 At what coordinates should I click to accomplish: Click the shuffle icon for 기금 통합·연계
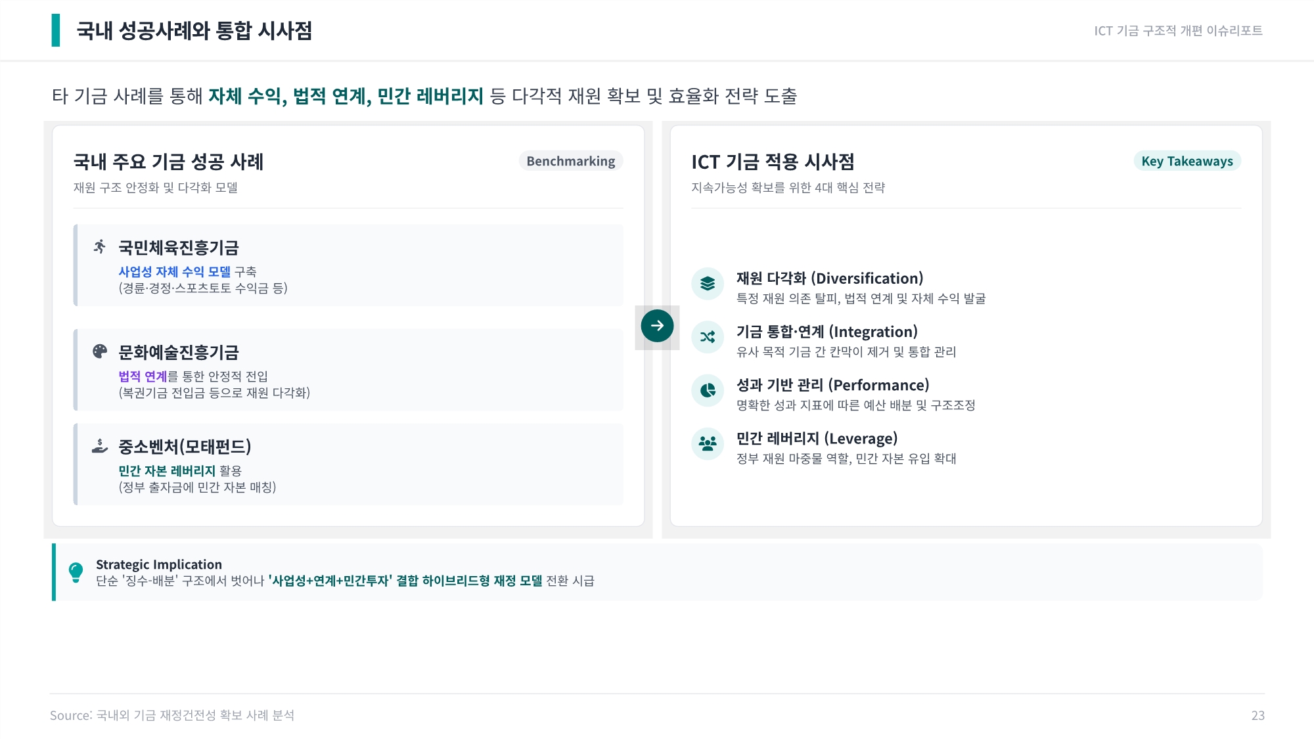tap(708, 337)
